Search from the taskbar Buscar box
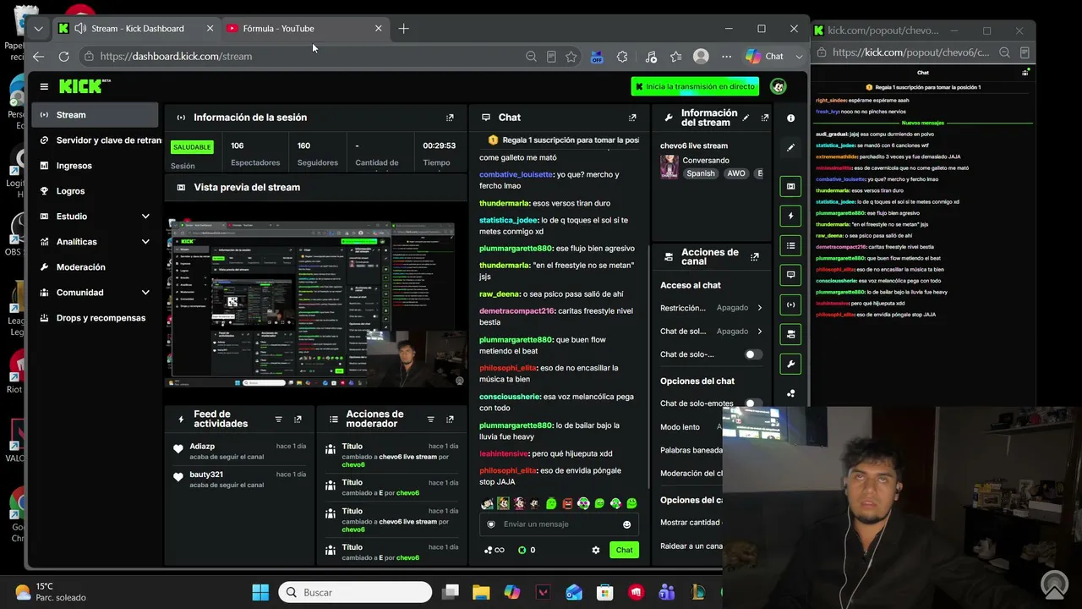Screen dimensions: 1082x609 (x=355, y=592)
